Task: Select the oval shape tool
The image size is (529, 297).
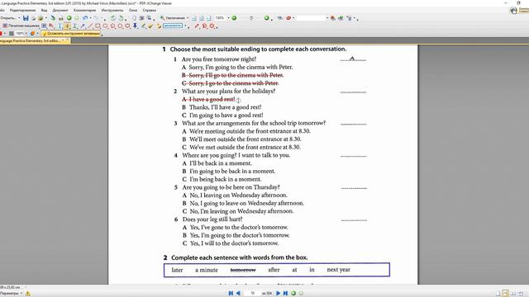Action: point(105,26)
